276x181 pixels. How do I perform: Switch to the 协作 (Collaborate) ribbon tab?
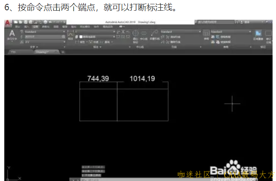96,27
